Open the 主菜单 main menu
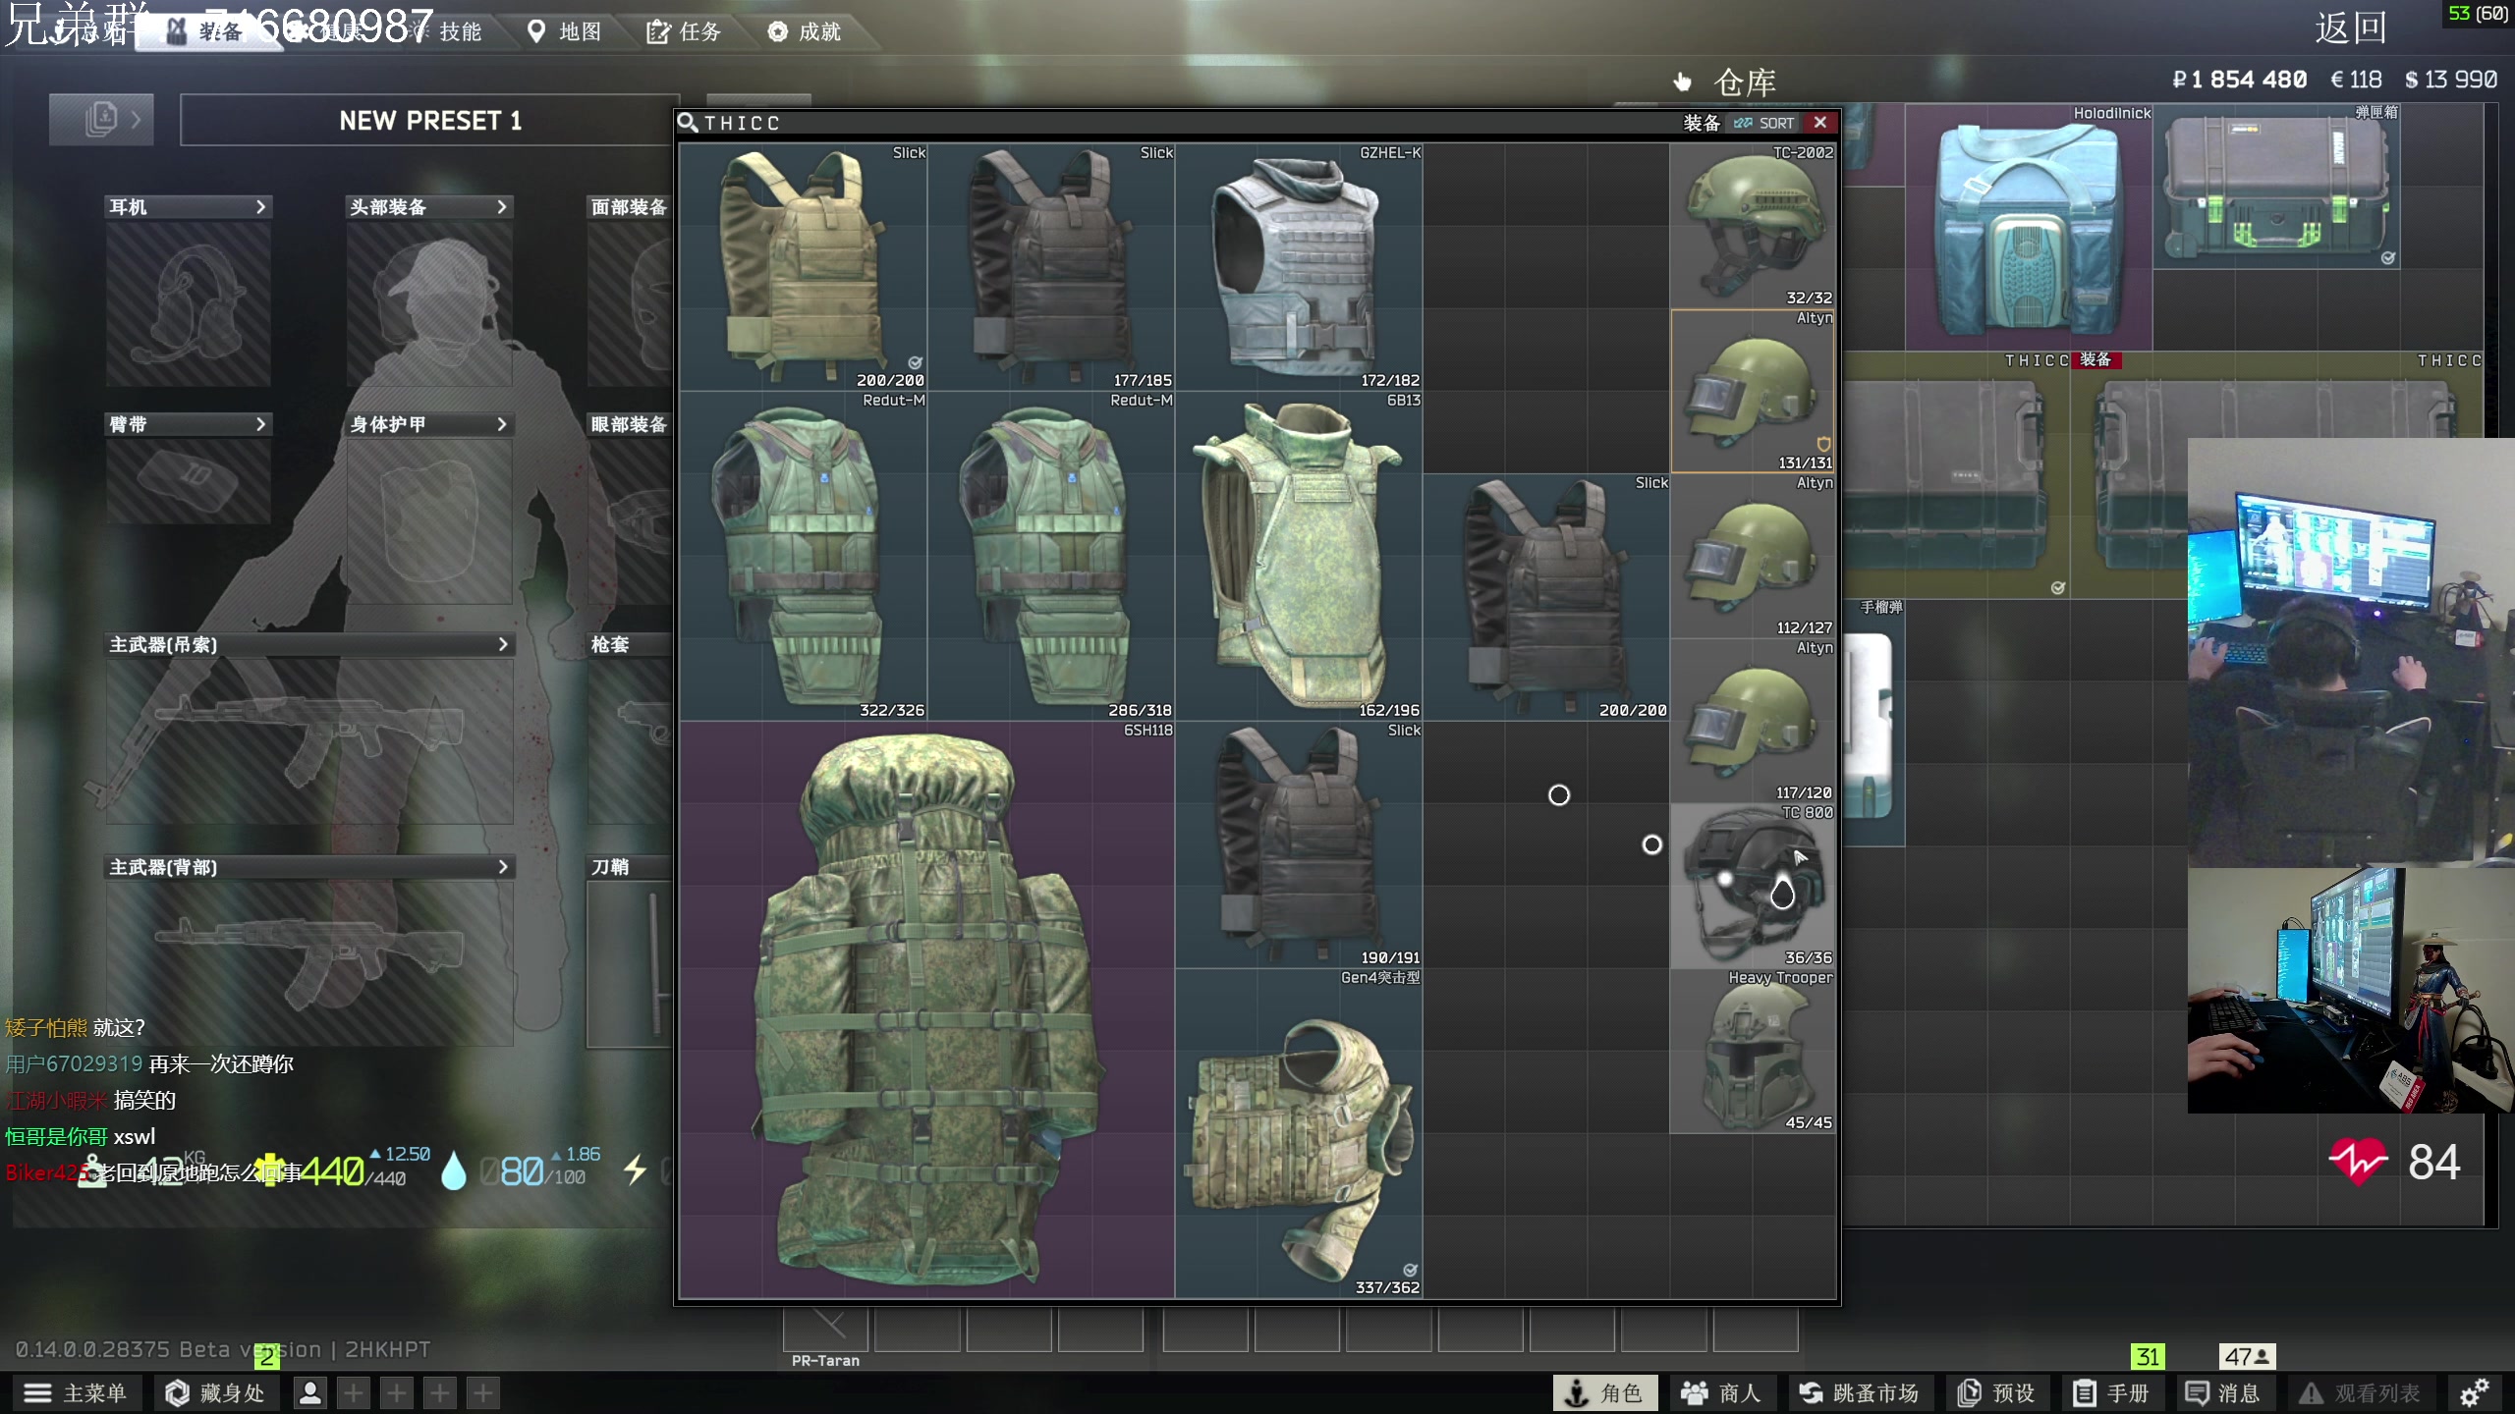This screenshot has height=1414, width=2515. coord(75,1392)
